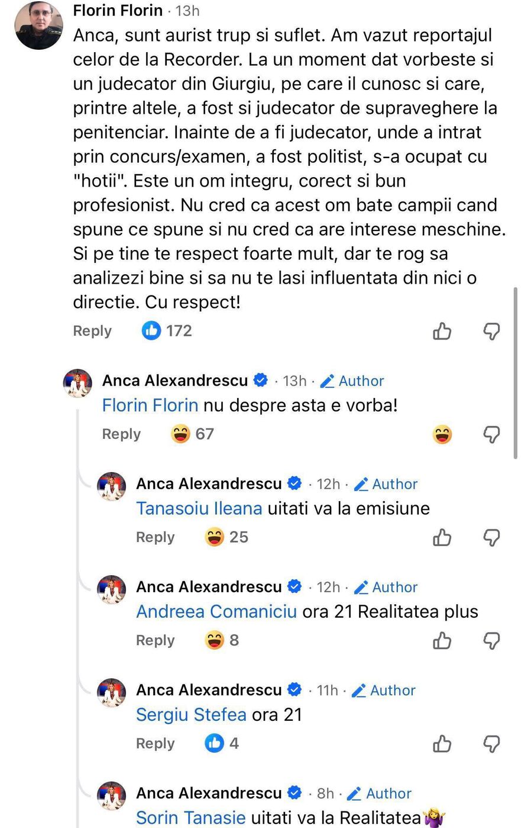Click the like count 172 on Florin's comment
Screen dimensions: 521x828
coord(179,330)
